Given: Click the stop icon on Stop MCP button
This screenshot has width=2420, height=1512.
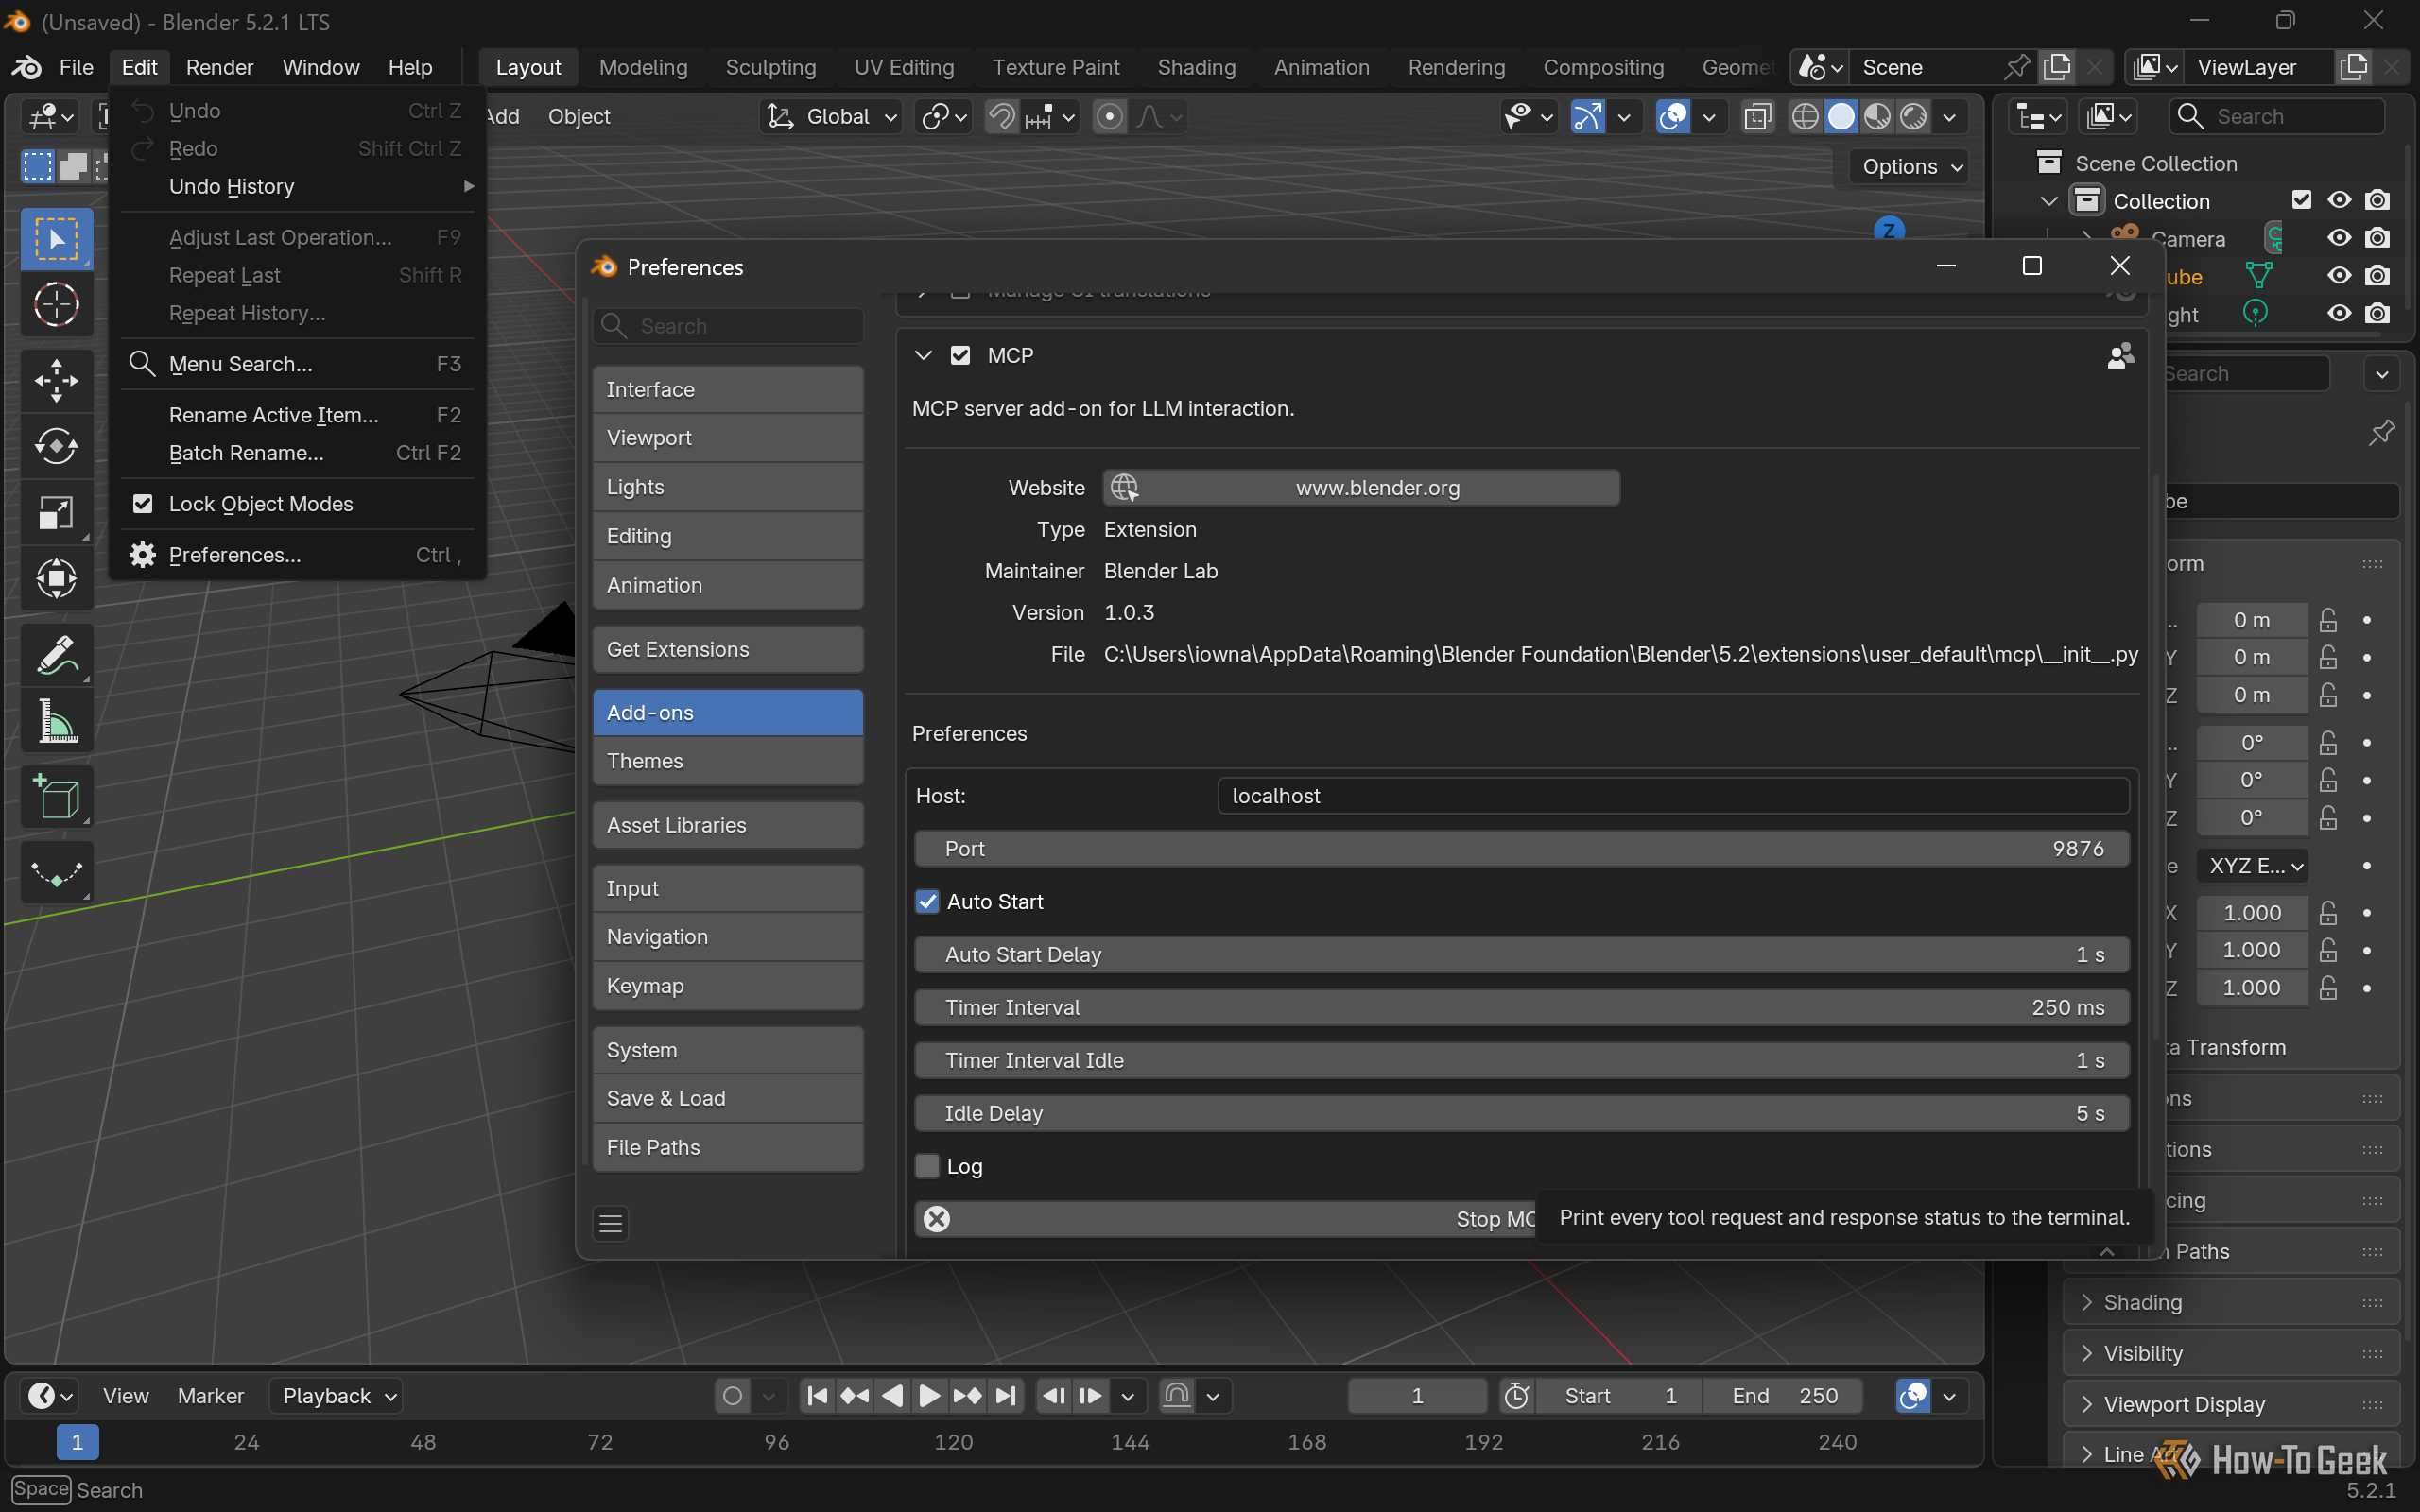Looking at the screenshot, I should click(937, 1219).
